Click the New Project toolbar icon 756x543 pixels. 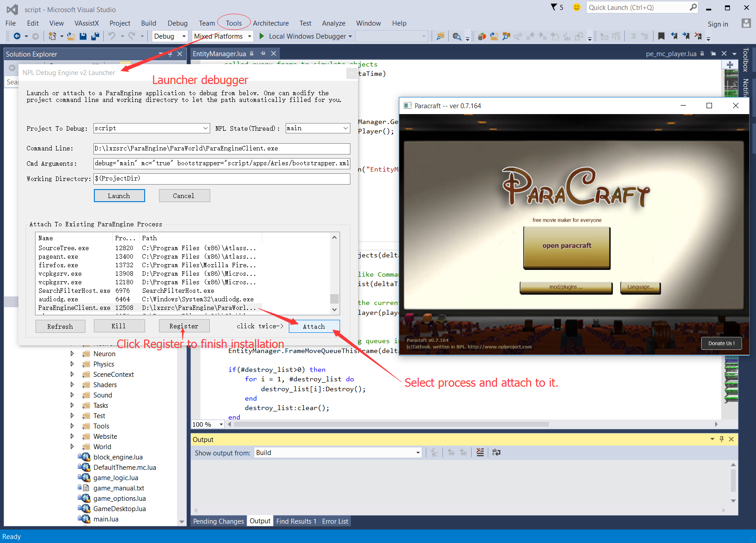53,36
